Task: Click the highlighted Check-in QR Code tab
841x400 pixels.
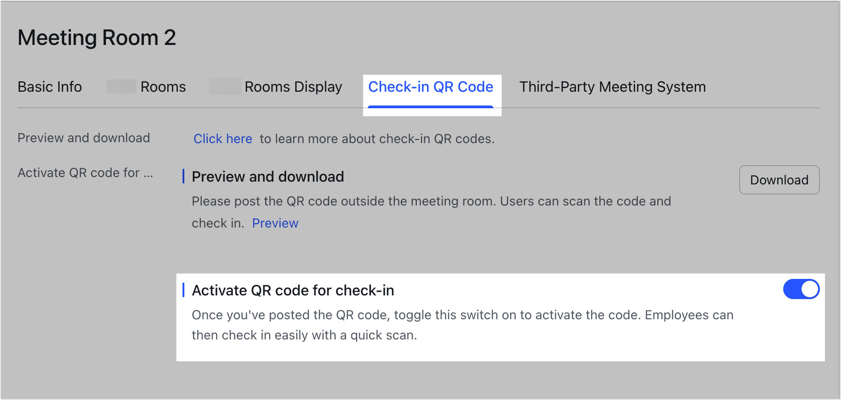Action: tap(431, 87)
